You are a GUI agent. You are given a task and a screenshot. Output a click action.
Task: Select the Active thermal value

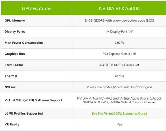click(119, 76)
